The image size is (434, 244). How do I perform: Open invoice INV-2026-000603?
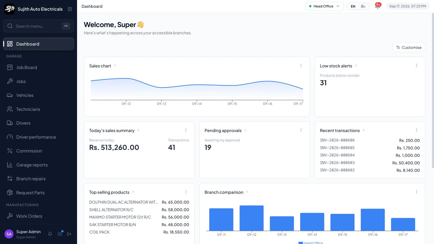(337, 163)
